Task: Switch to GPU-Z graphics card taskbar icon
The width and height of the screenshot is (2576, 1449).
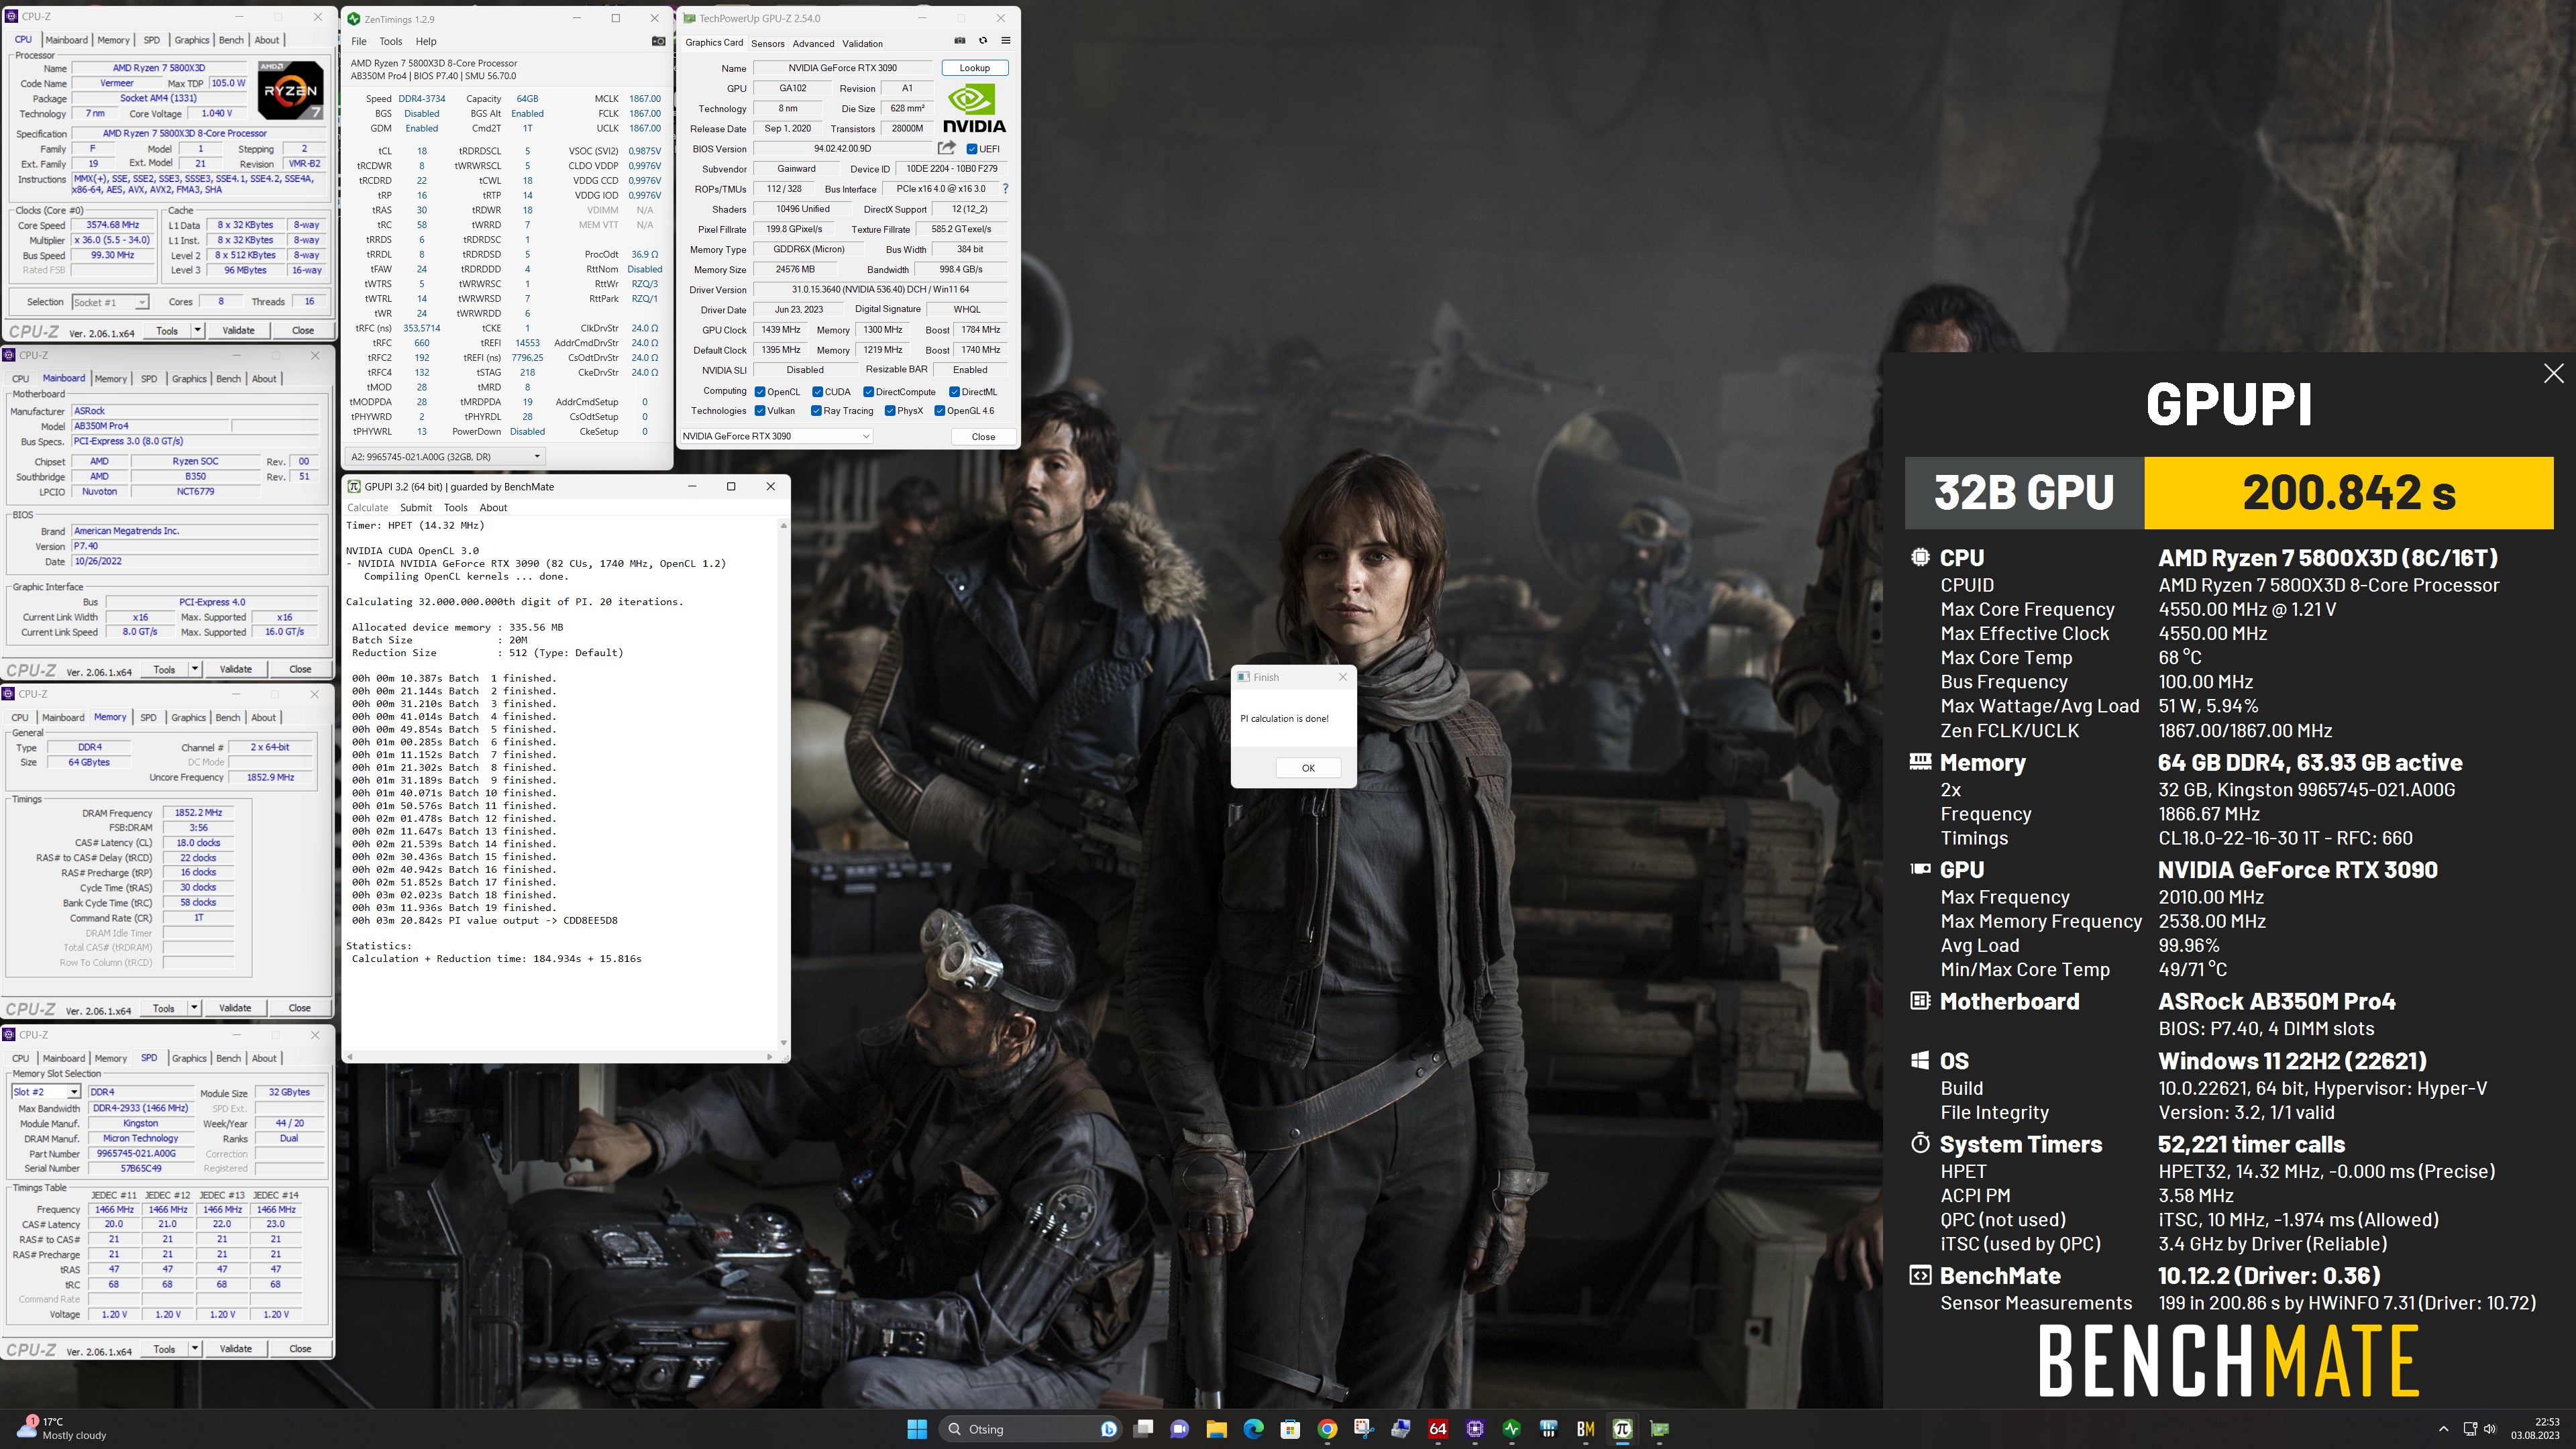Action: (x=1659, y=1428)
